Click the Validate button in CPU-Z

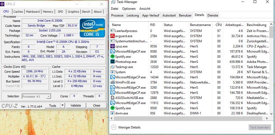(76, 105)
